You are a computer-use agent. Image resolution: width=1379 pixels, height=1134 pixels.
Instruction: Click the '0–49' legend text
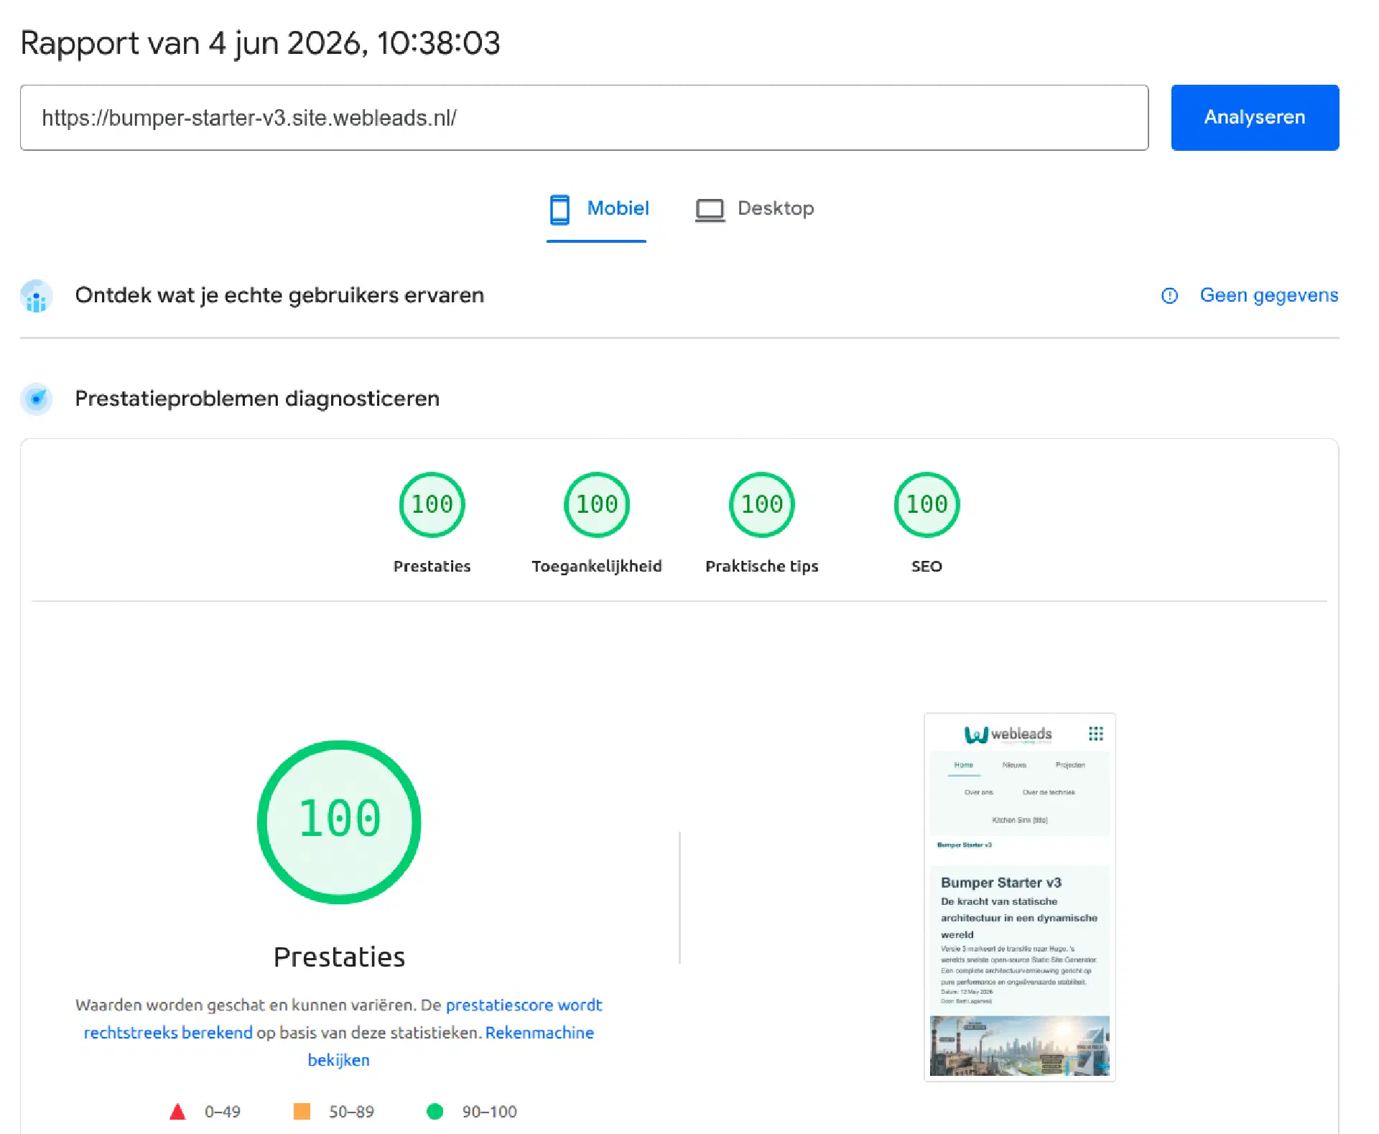(222, 1112)
